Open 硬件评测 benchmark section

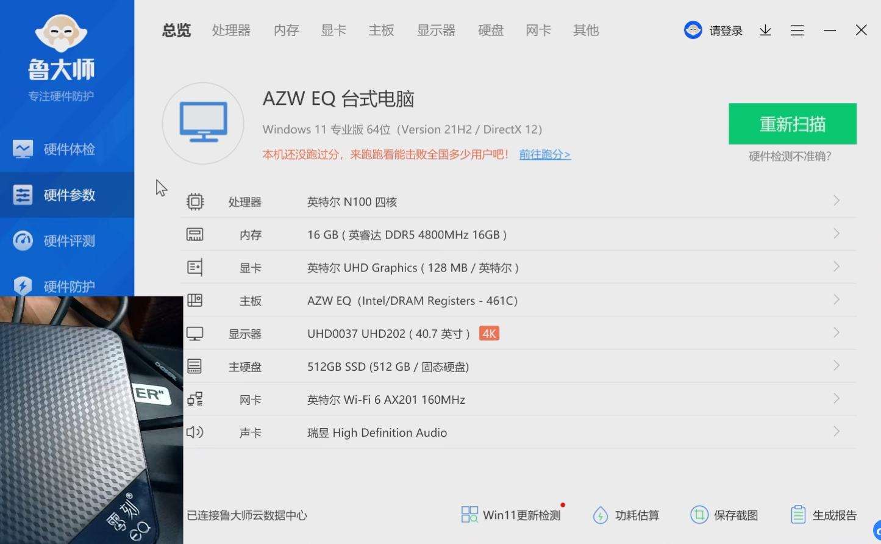[x=67, y=241]
